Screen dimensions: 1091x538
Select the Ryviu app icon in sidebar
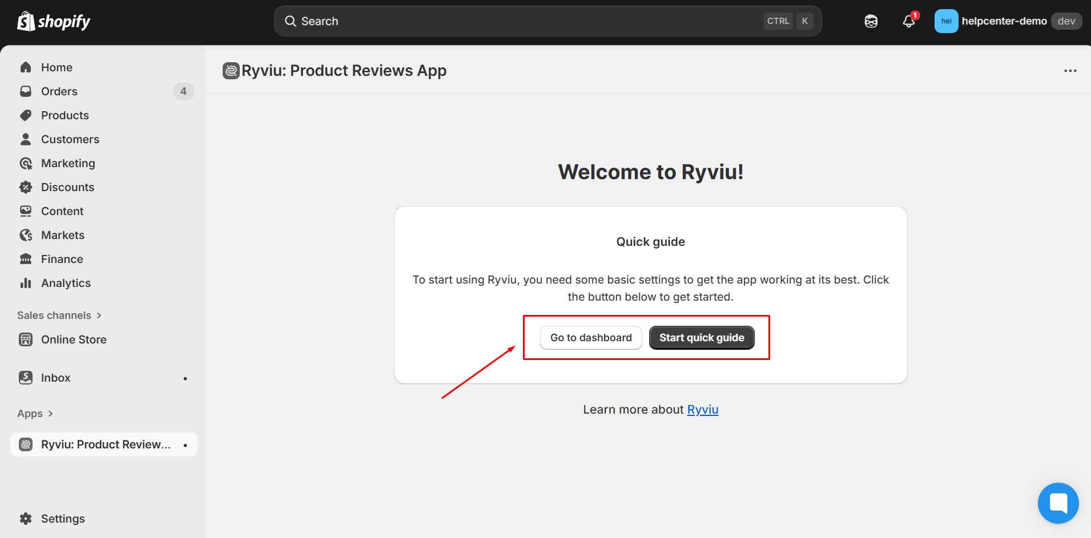[26, 444]
